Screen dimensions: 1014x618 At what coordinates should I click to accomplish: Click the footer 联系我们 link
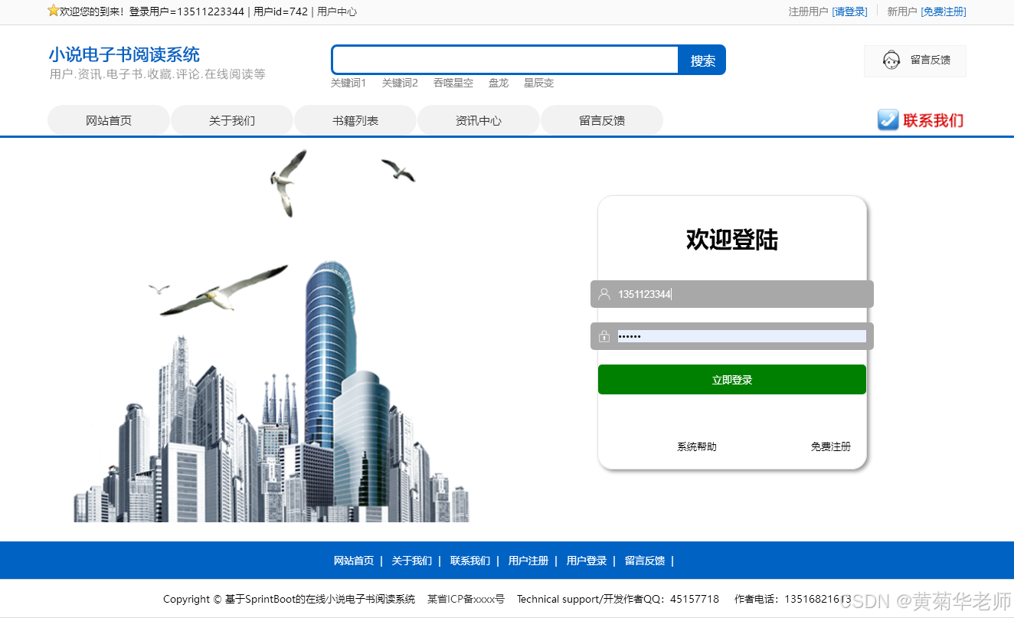click(x=470, y=561)
